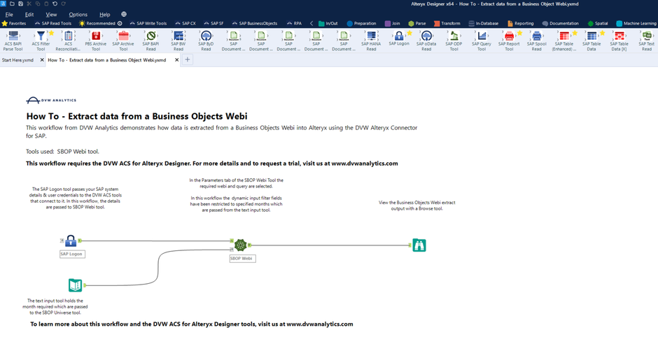Select the SAP Spool Read tool
This screenshot has width=658, height=337.
click(x=537, y=41)
